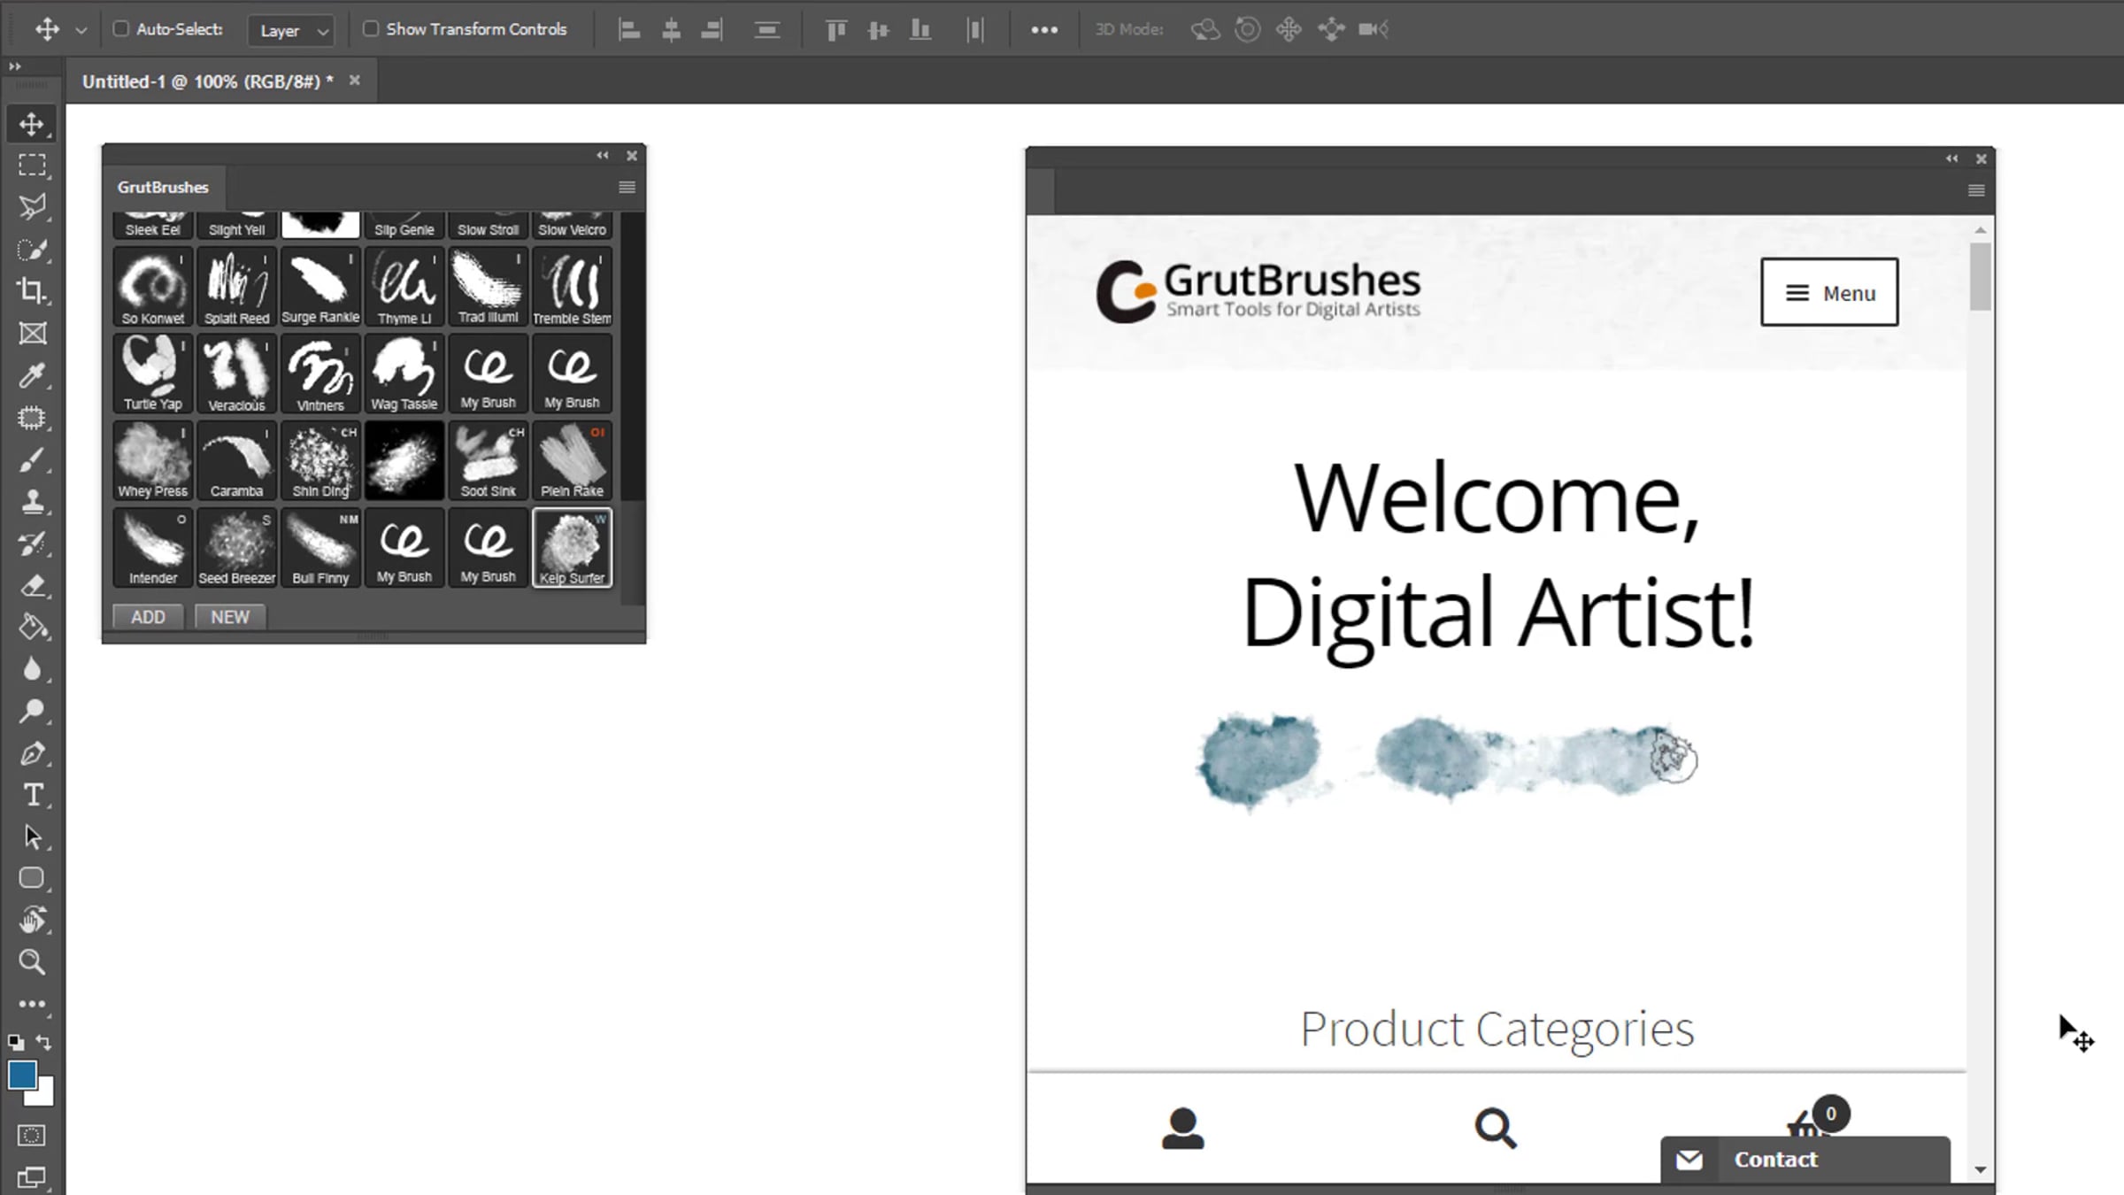
Task: Select the Pen tool
Action: coord(32,753)
